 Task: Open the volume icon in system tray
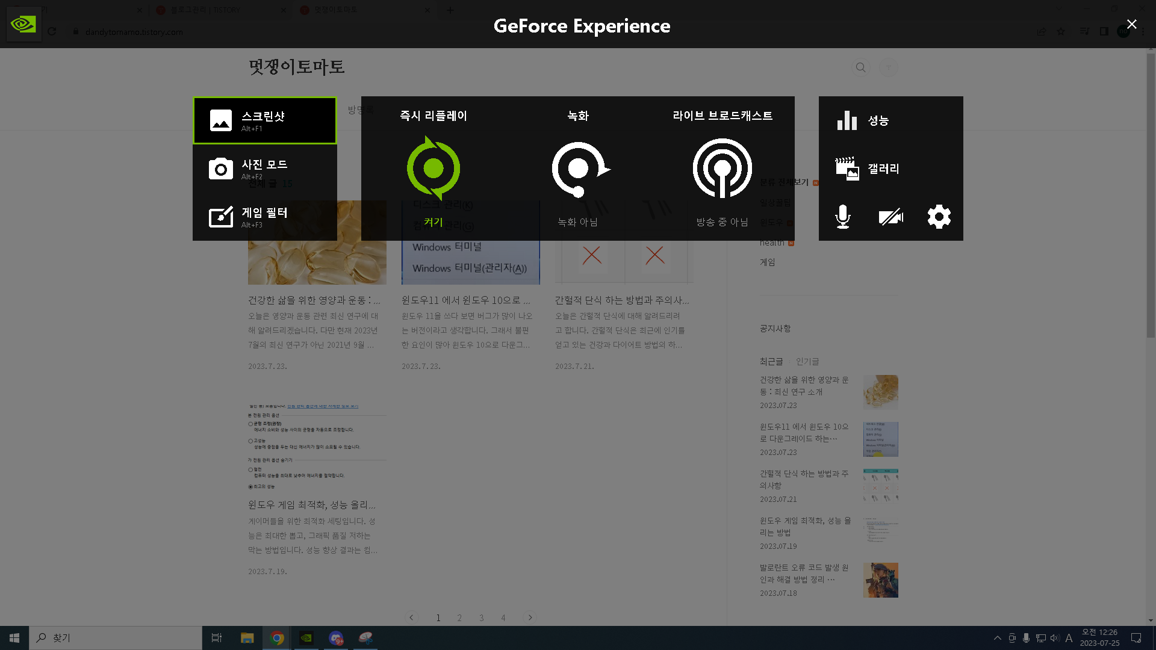pos(1055,638)
